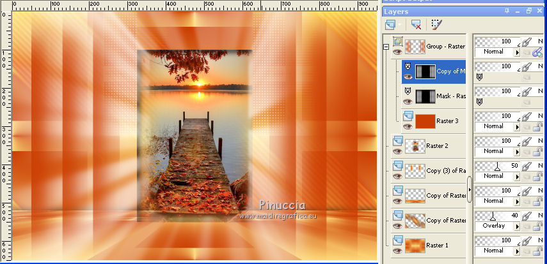Toggle visibility of Mask - Raster layer
Image resolution: width=547 pixels, height=264 pixels.
pos(408,101)
